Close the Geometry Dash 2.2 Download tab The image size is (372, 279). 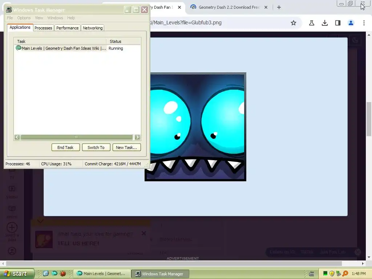266,7
